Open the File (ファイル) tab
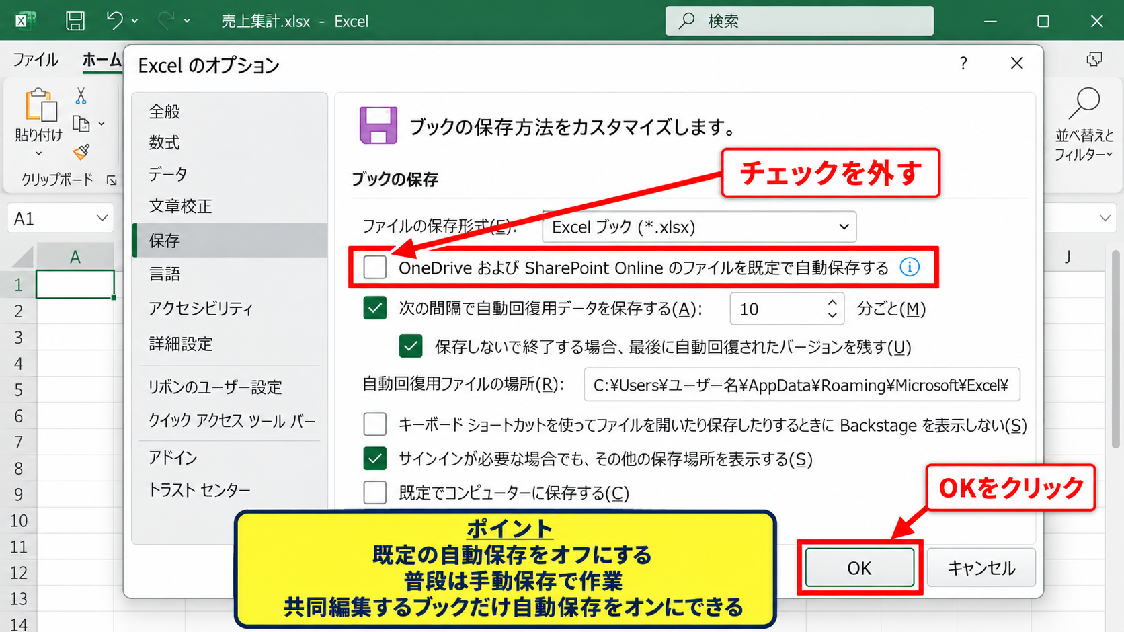 click(36, 60)
